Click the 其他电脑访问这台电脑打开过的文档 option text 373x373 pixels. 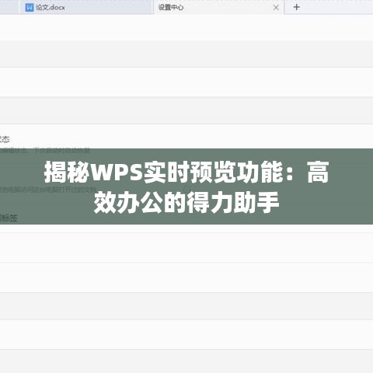point(48,190)
